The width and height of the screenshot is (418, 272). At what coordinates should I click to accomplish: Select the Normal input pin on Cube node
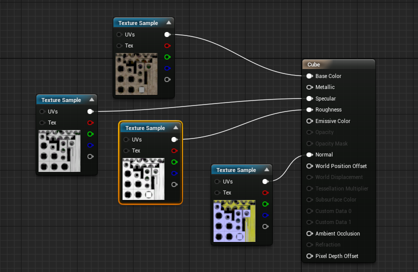pyautogui.click(x=309, y=155)
